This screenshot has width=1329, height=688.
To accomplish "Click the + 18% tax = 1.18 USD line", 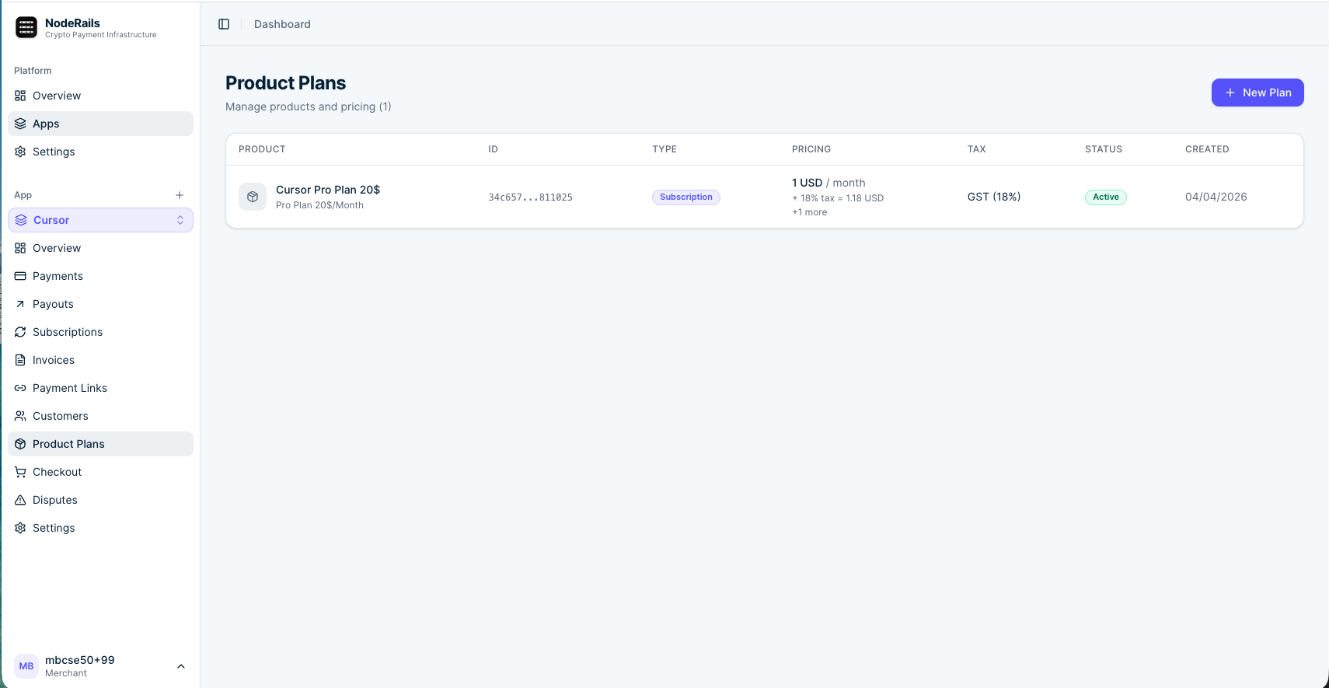I will (x=838, y=198).
